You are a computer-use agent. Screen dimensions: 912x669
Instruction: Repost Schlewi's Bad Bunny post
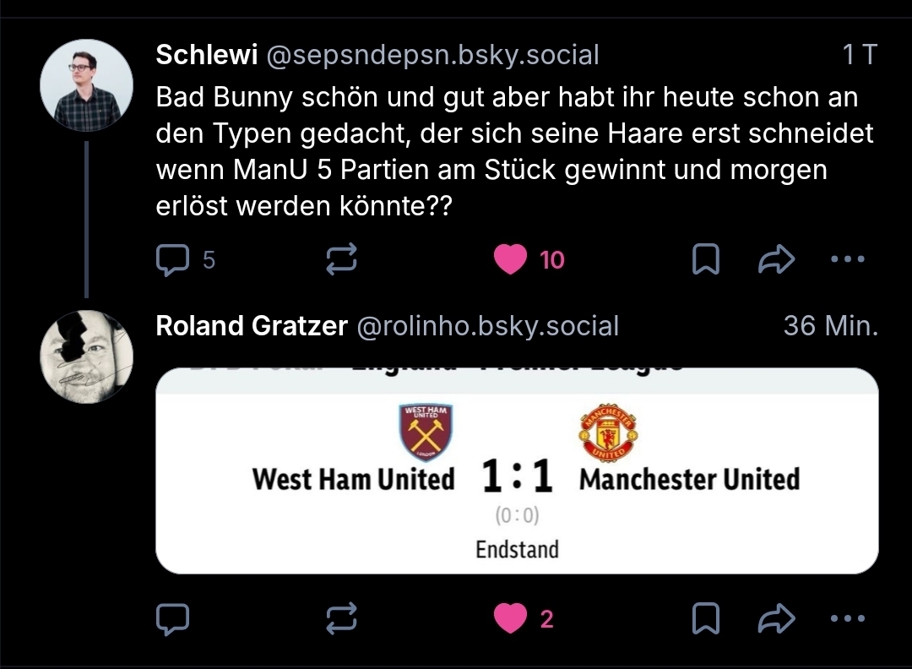click(342, 260)
